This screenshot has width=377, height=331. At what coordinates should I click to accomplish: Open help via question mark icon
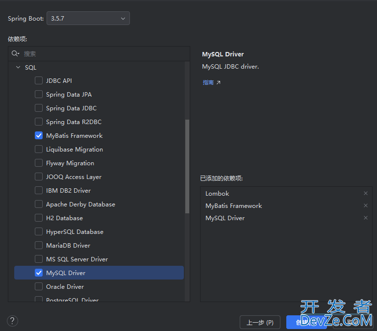(13, 321)
